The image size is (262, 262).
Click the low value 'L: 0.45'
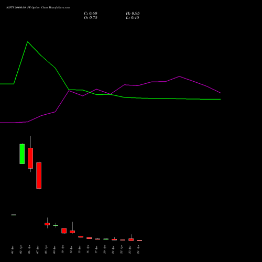click(133, 18)
